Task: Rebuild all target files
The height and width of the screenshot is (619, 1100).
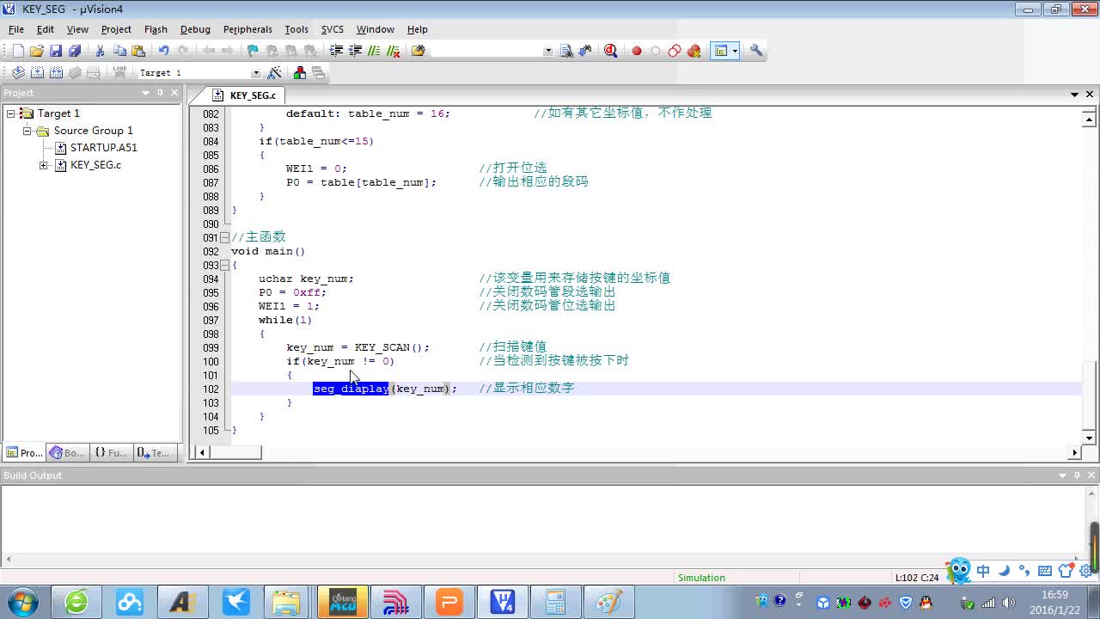Action: pos(56,73)
